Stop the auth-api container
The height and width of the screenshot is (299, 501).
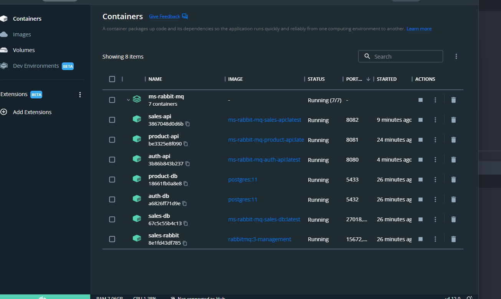420,160
